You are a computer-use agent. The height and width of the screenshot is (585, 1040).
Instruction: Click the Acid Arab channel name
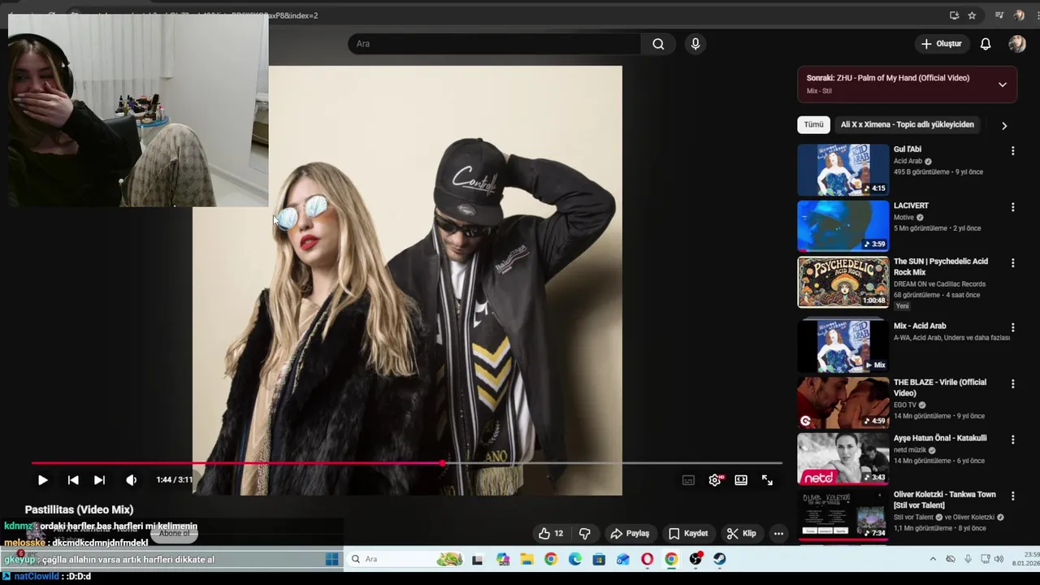tap(908, 161)
